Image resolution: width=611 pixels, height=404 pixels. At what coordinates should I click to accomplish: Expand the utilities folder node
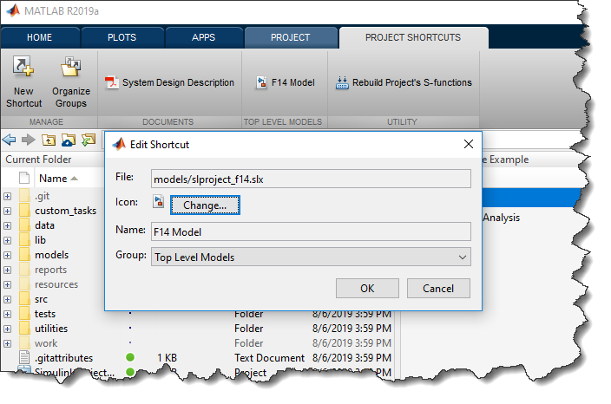click(x=8, y=329)
